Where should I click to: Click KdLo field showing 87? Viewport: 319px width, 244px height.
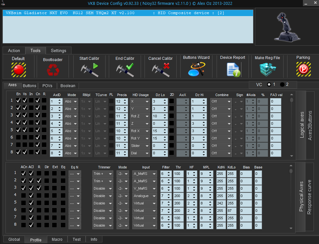click(x=231, y=211)
